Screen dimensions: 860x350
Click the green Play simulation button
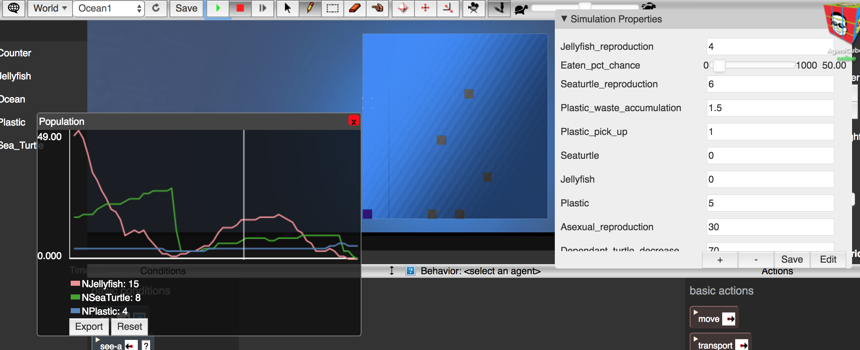(218, 8)
